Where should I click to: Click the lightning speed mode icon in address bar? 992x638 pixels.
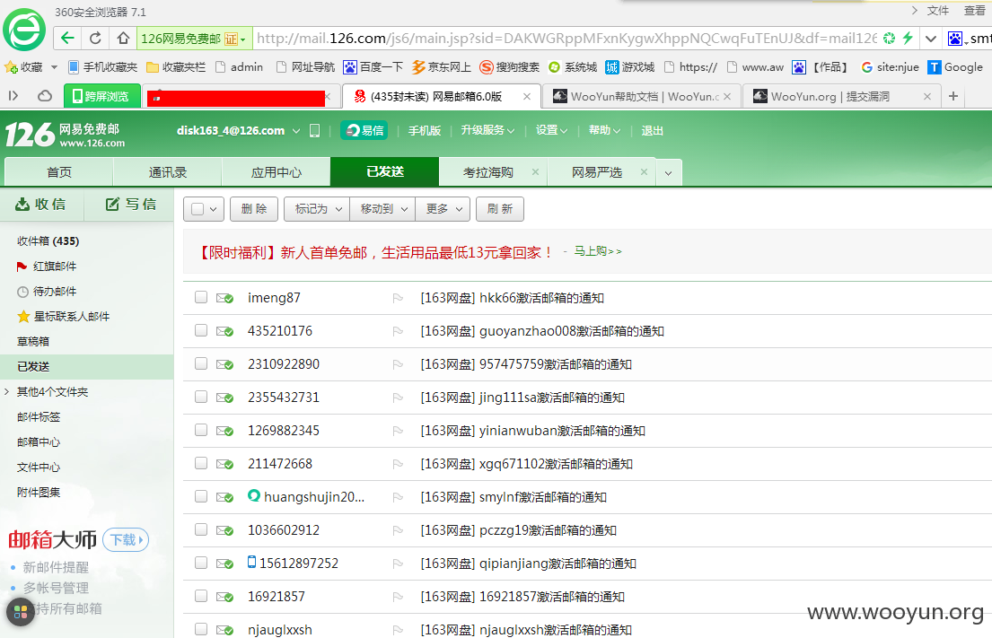point(908,38)
